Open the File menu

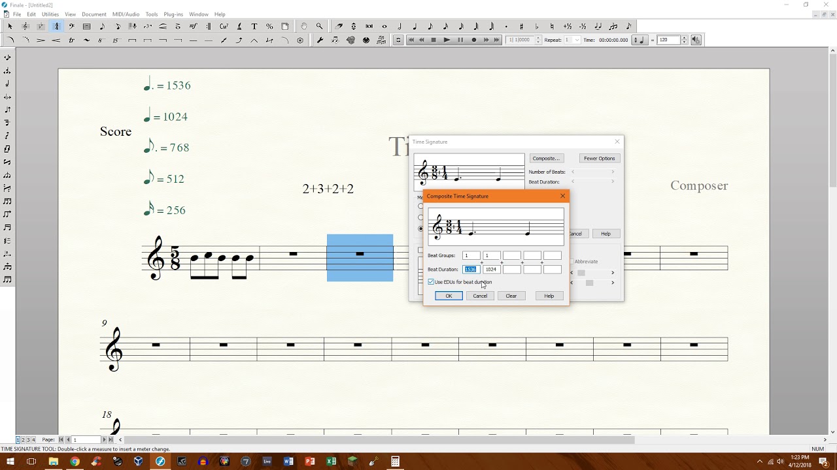[x=17, y=14]
